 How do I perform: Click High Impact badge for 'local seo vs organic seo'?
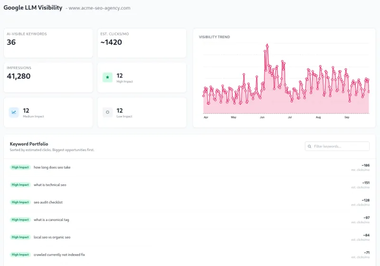20,237
